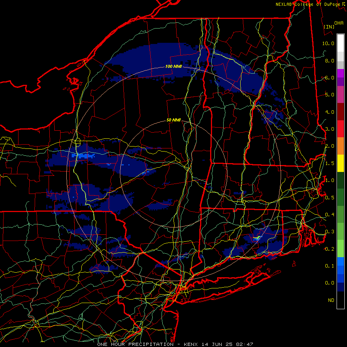Click the ONE HOUR PRECIPITATION title text

click(x=135, y=344)
